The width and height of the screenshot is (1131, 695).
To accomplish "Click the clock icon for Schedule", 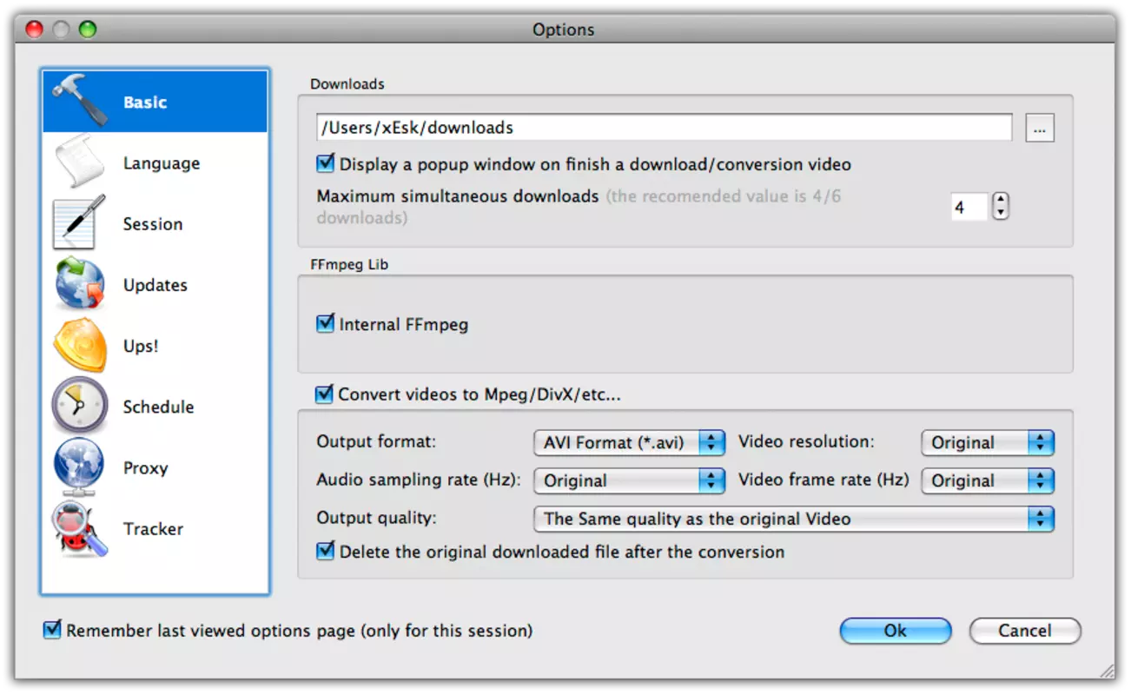I will 80,406.
